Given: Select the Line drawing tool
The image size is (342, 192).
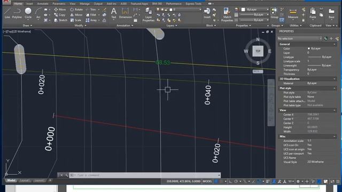Looking at the screenshot, I should pyautogui.click(x=7, y=13).
